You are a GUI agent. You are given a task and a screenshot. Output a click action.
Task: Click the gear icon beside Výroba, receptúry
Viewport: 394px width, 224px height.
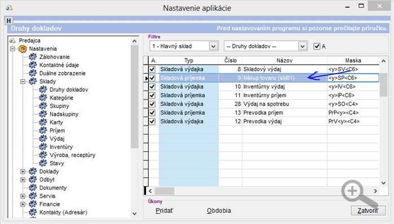coord(43,155)
